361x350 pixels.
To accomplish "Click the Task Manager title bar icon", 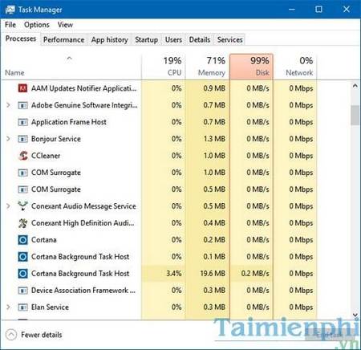I will (x=10, y=10).
